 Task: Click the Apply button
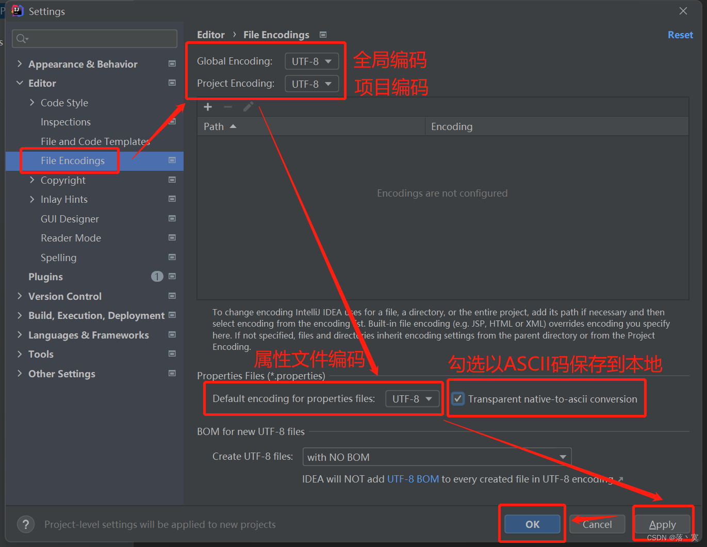click(x=662, y=524)
